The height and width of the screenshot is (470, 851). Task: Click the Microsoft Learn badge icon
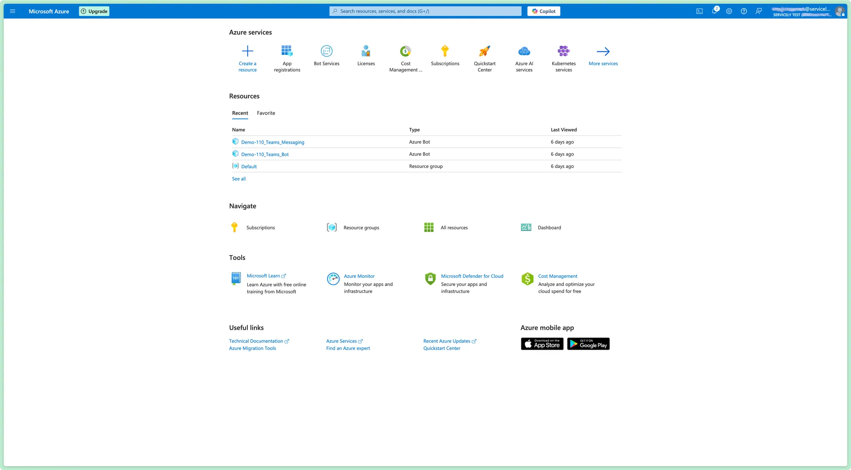point(236,279)
